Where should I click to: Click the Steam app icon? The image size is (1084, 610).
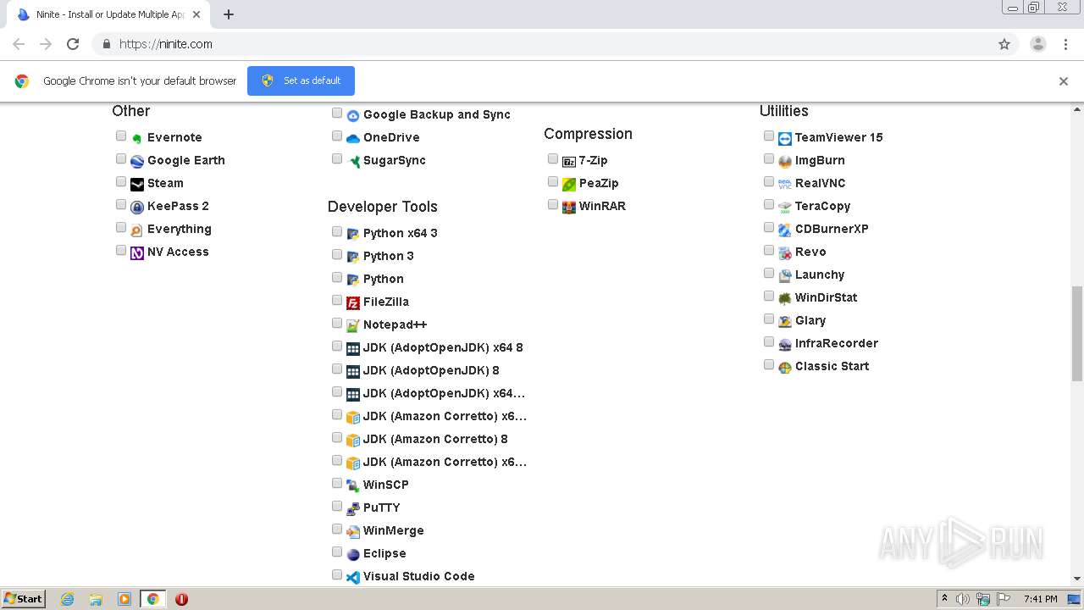[x=137, y=184]
